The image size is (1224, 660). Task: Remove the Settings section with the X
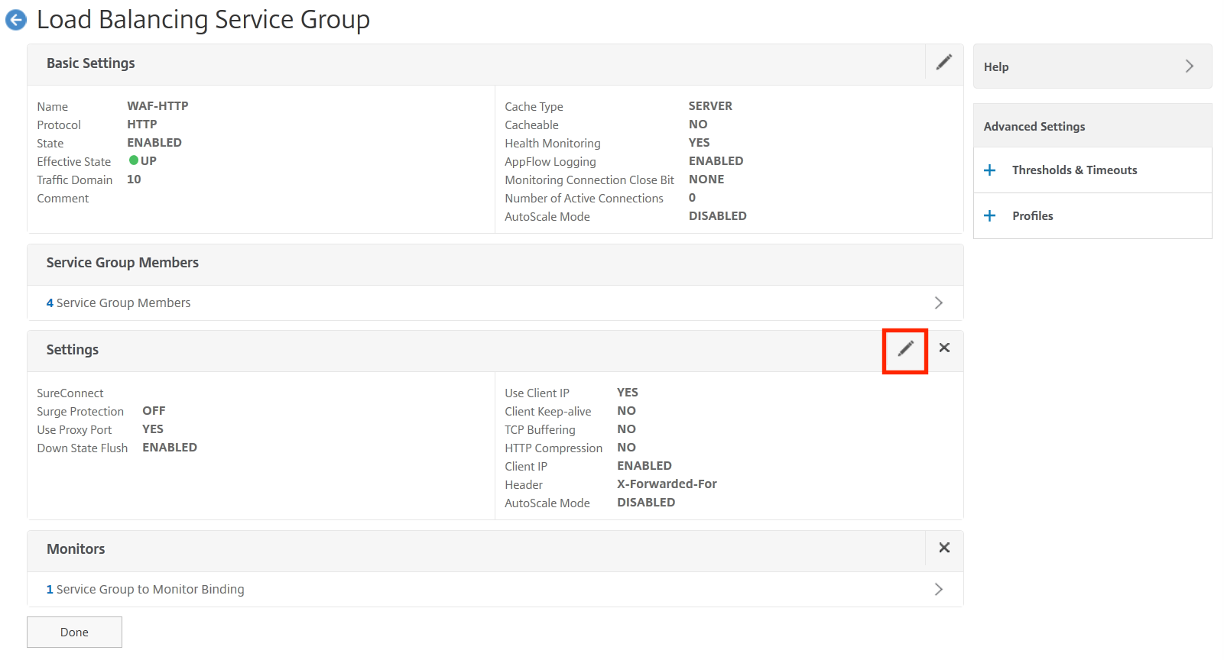[944, 348]
